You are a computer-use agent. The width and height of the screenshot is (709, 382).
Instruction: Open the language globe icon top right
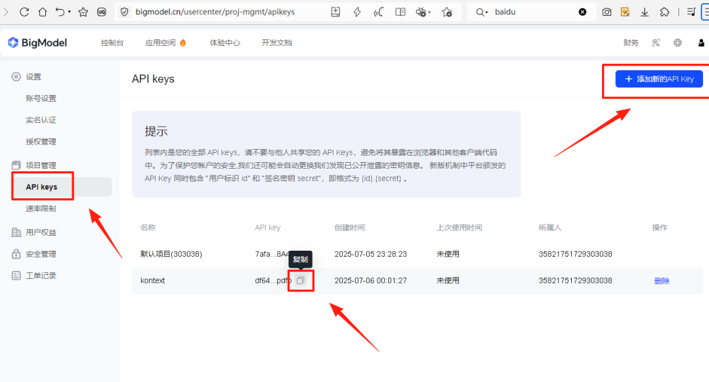click(x=677, y=42)
